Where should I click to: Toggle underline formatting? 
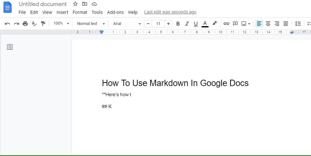point(196,24)
